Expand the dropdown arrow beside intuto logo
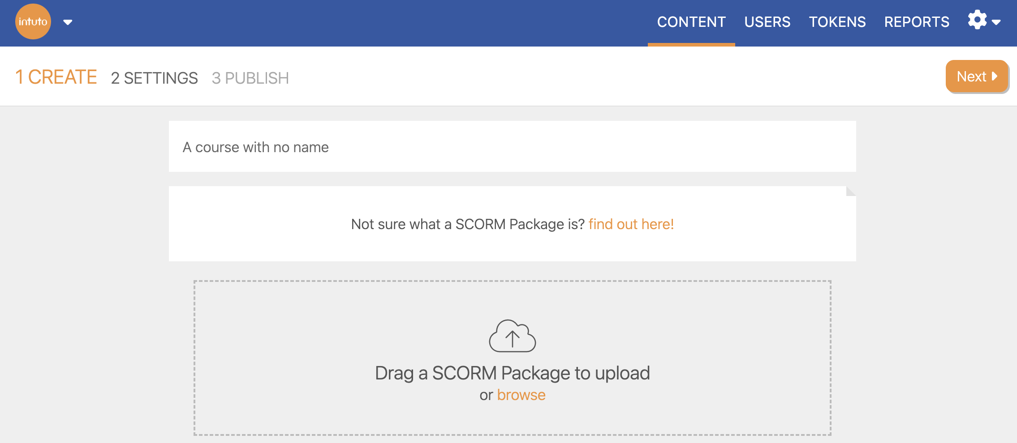Image resolution: width=1017 pixels, height=443 pixels. click(68, 22)
